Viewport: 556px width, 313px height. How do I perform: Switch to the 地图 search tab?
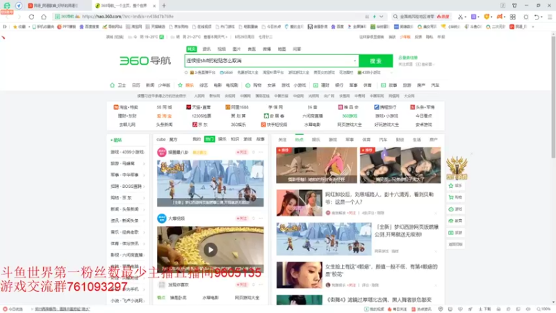click(x=281, y=49)
